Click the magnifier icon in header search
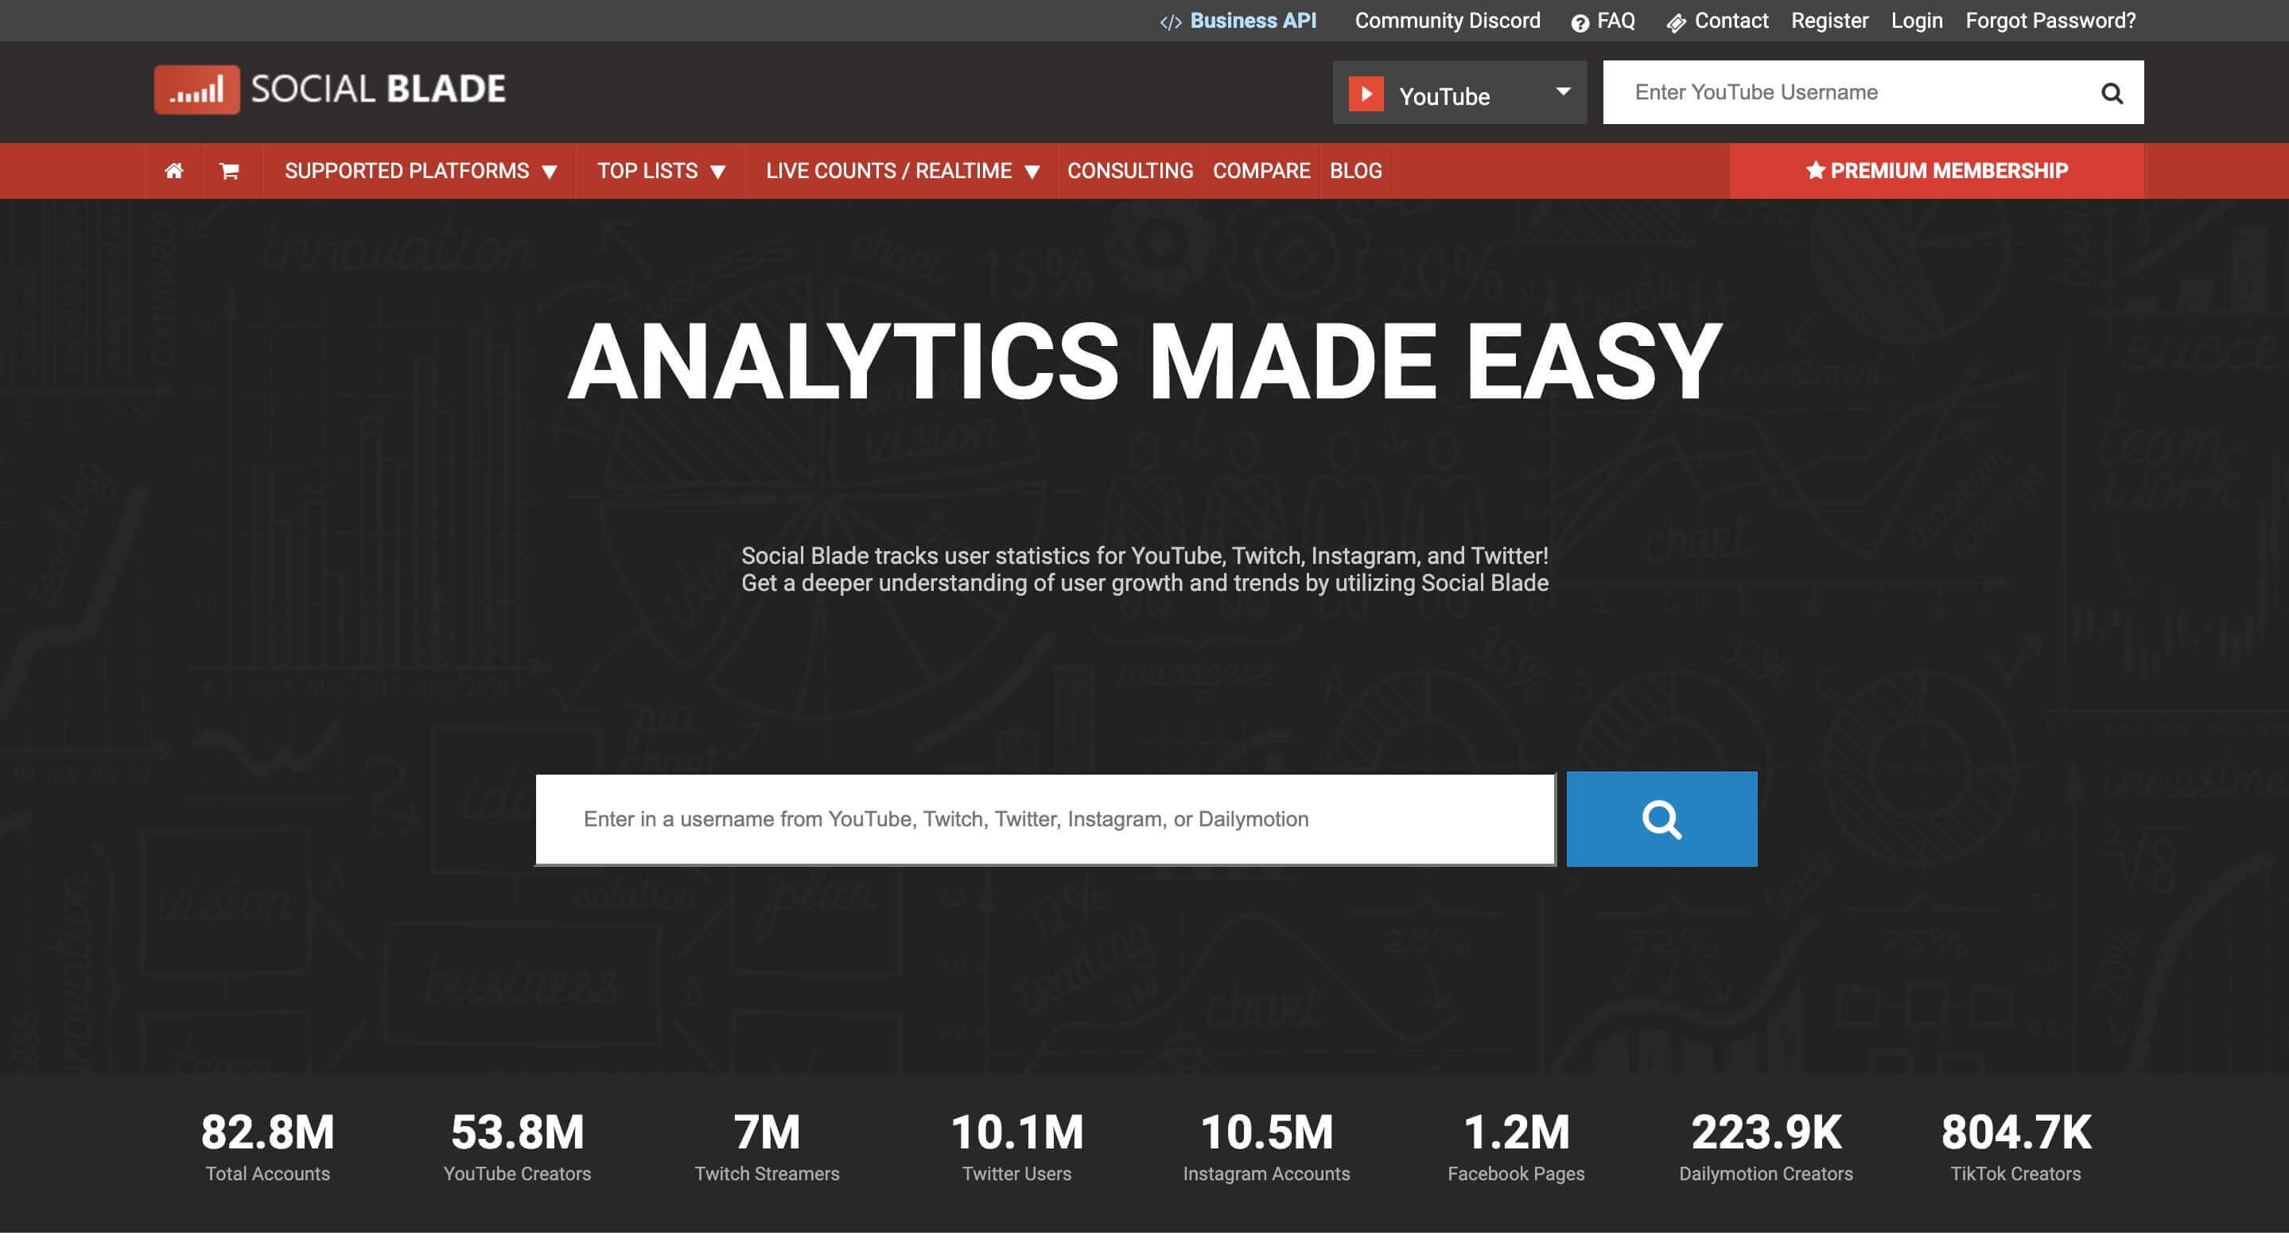The height and width of the screenshot is (1255, 2289). click(2112, 92)
